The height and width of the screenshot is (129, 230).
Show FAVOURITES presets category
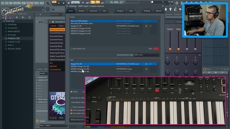(x=55, y=70)
